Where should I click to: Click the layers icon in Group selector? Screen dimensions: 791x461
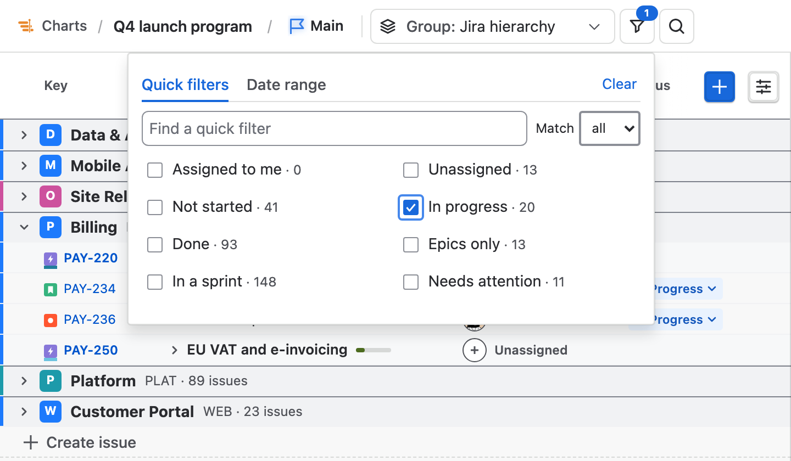point(388,26)
